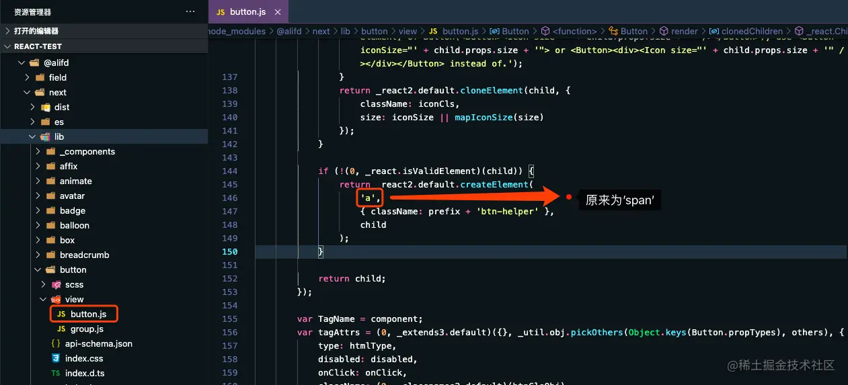The height and width of the screenshot is (385, 848).
Task: Click the badge folder icon
Action: pos(50,210)
